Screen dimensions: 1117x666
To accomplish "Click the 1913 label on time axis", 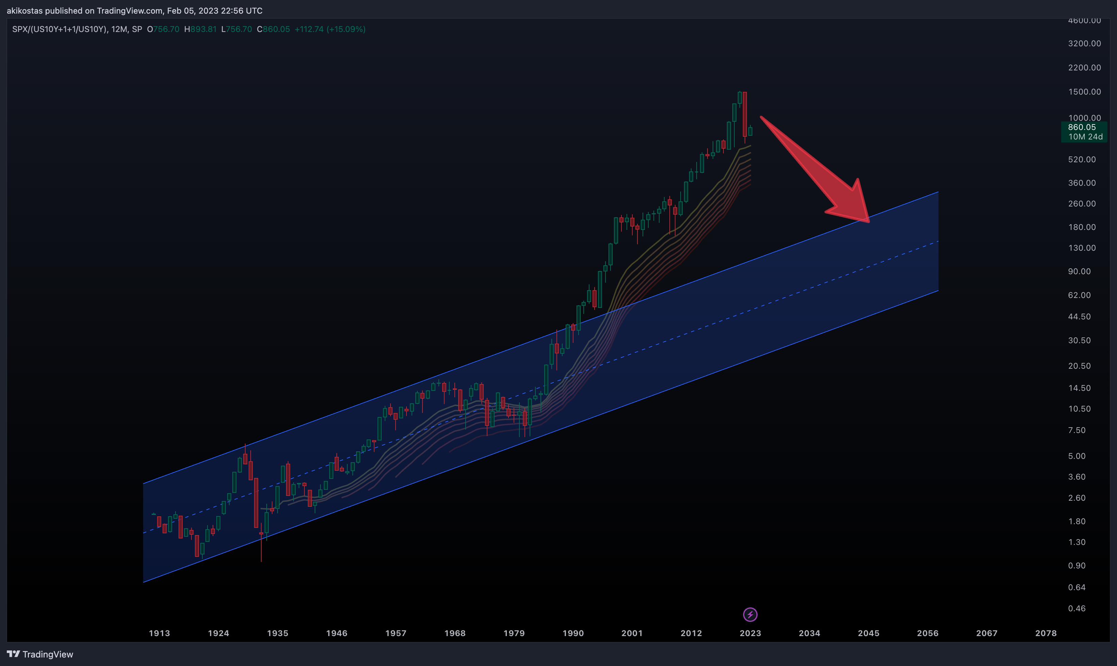I will pyautogui.click(x=159, y=633).
